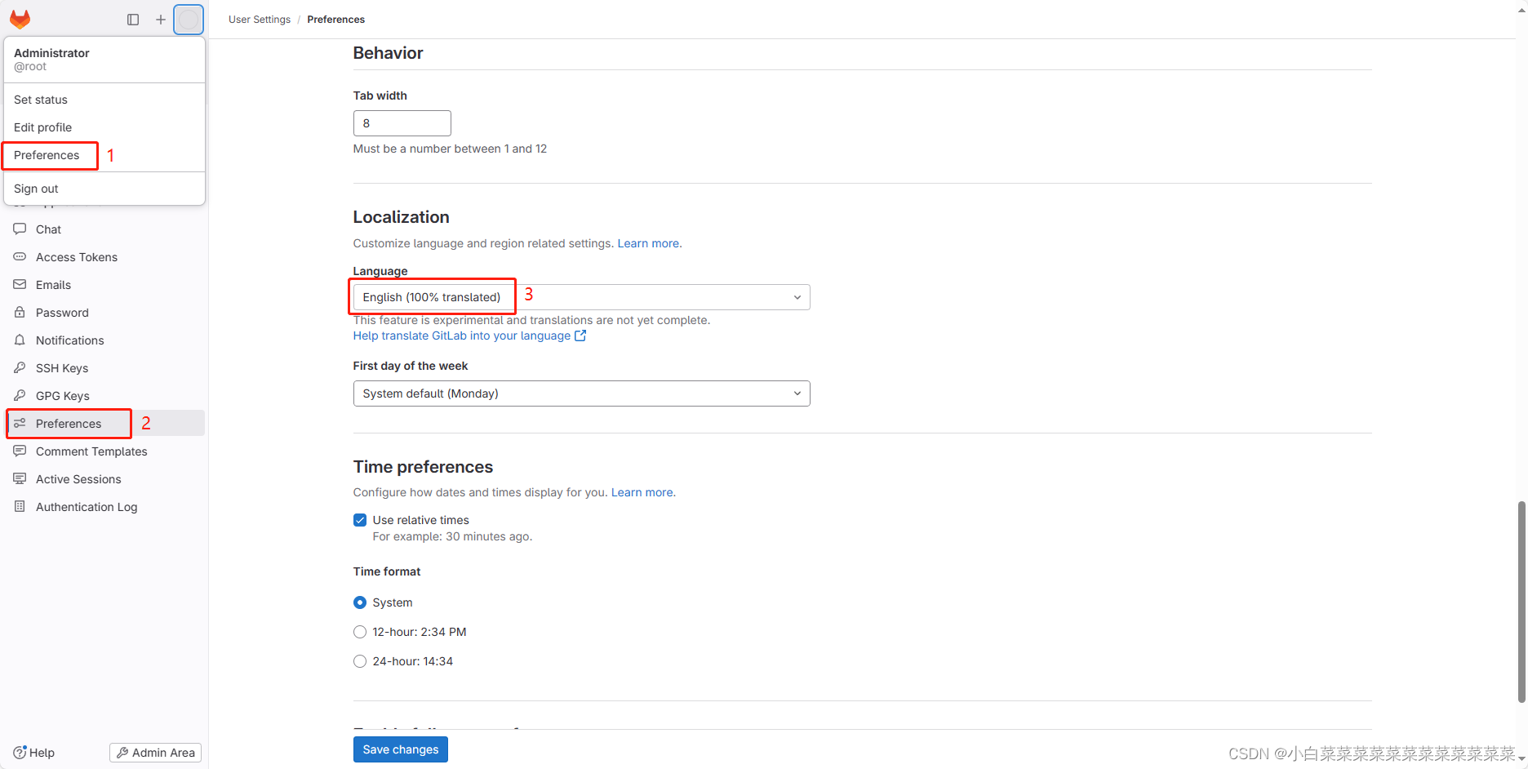Image resolution: width=1528 pixels, height=769 pixels.
Task: Enable the Use relative times checkbox
Action: click(360, 520)
